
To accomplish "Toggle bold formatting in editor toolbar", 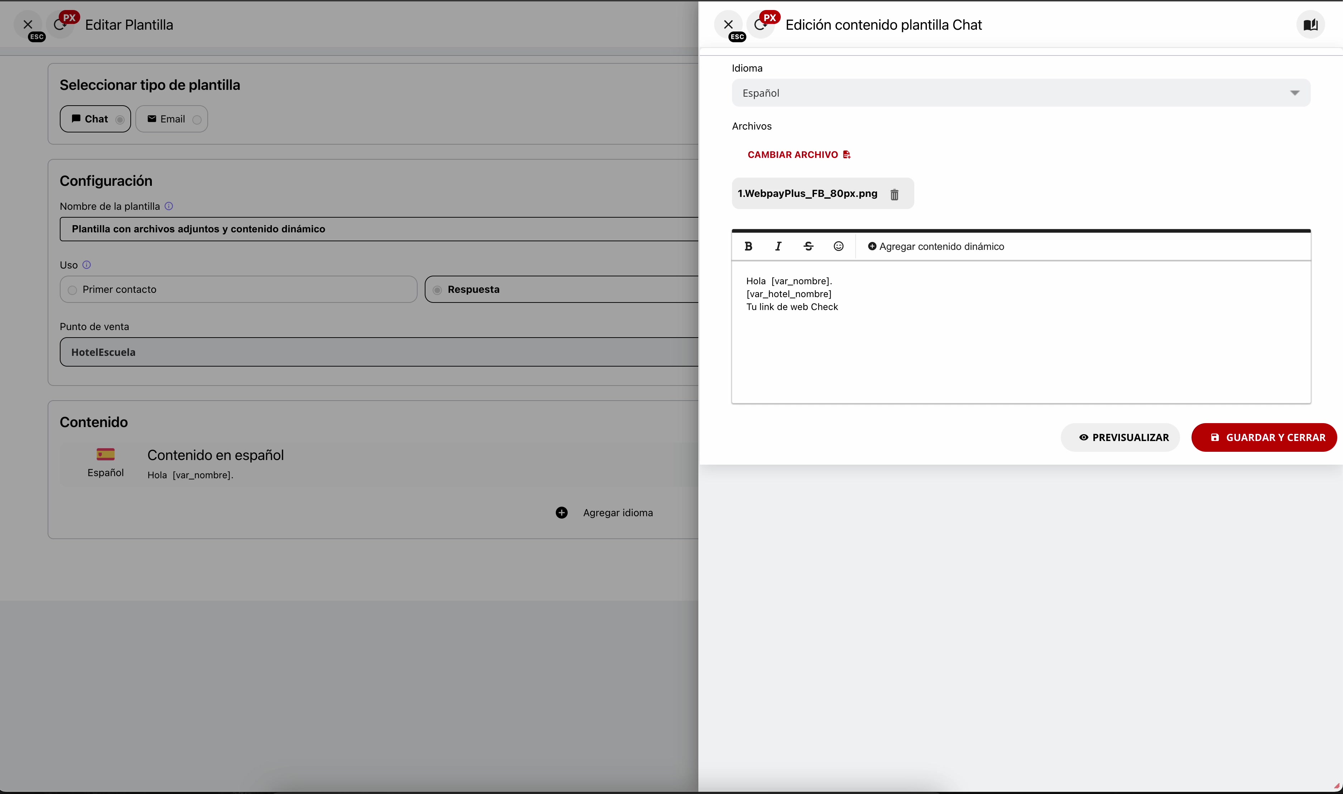I will tap(748, 246).
